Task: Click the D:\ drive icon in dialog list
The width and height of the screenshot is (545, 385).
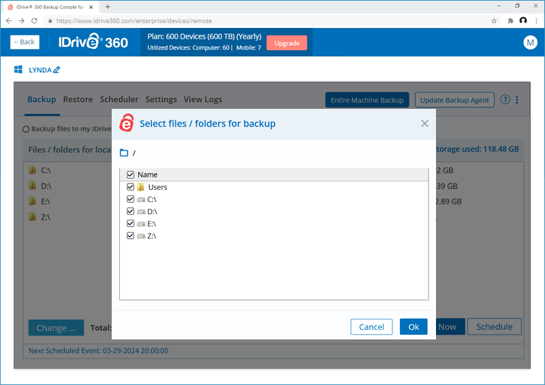Action: [141, 212]
